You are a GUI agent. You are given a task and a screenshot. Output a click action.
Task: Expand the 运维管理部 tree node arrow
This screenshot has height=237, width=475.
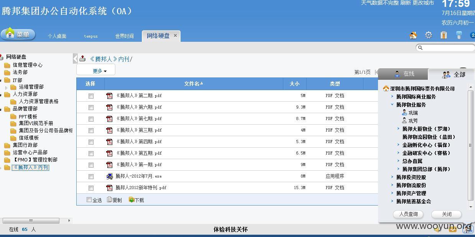[x=6, y=87]
